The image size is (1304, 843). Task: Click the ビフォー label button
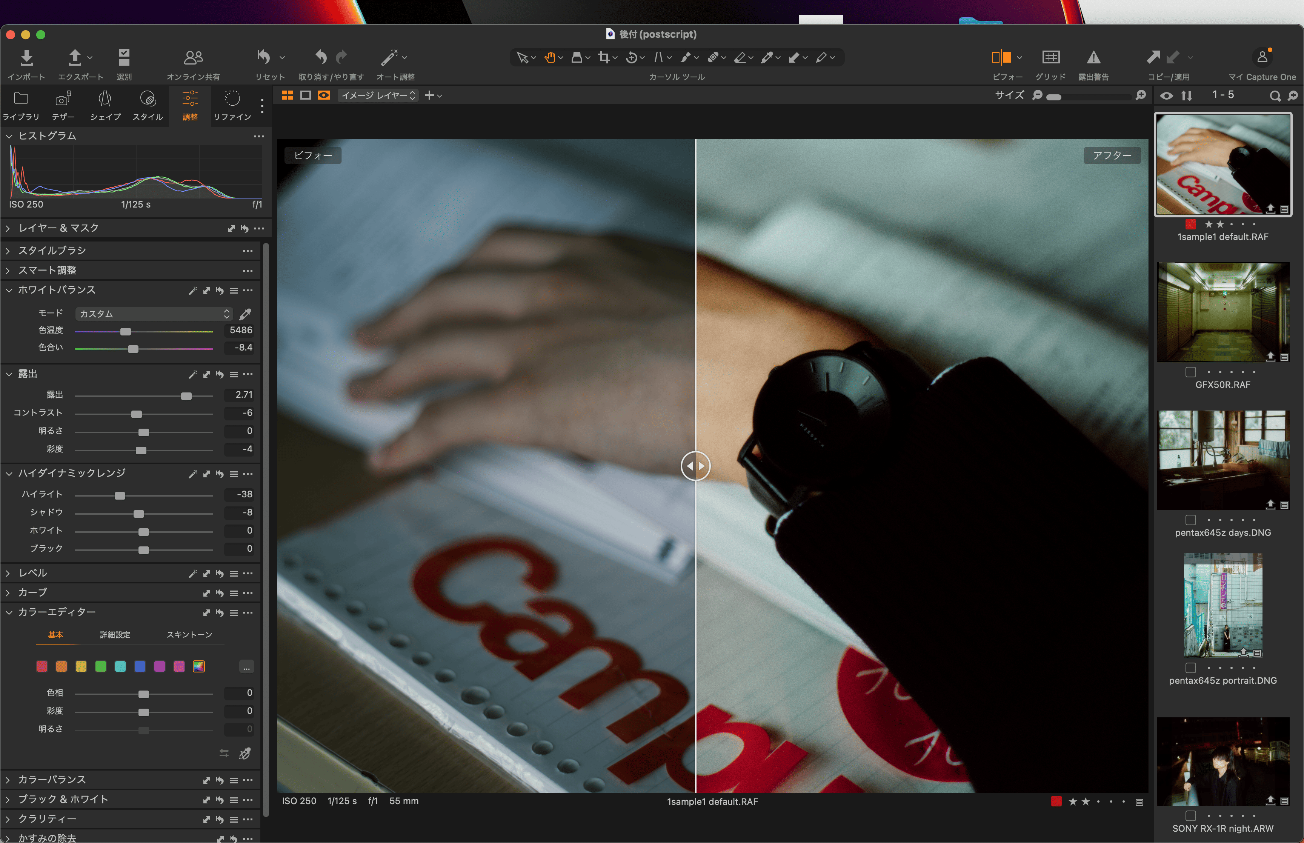313,155
